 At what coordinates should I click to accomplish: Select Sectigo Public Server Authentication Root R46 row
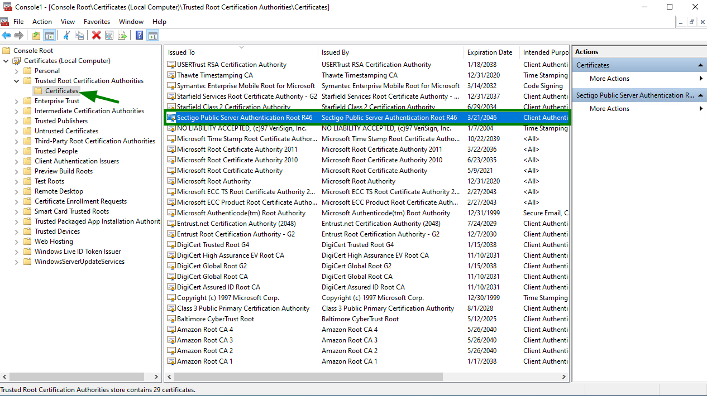[367, 118]
